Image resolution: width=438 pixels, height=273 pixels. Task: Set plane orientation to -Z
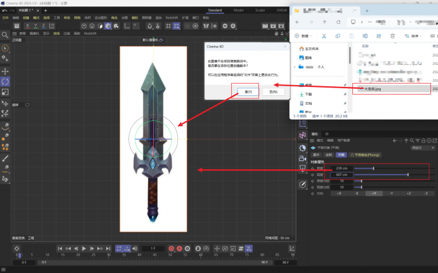pos(426,193)
